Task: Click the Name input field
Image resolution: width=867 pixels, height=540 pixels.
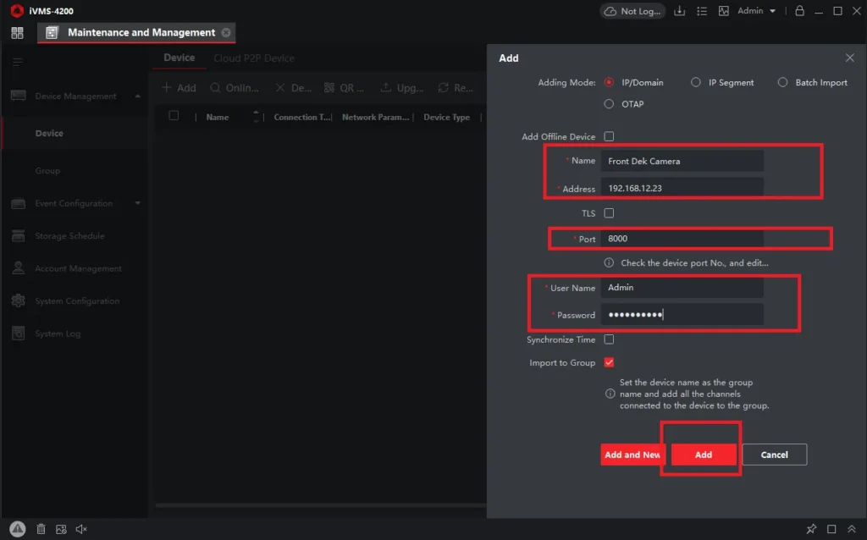Action: click(682, 161)
